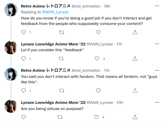Like the 'Lol if you consider this' tweet
Screen dimensions: 164x124
point(97,59)
